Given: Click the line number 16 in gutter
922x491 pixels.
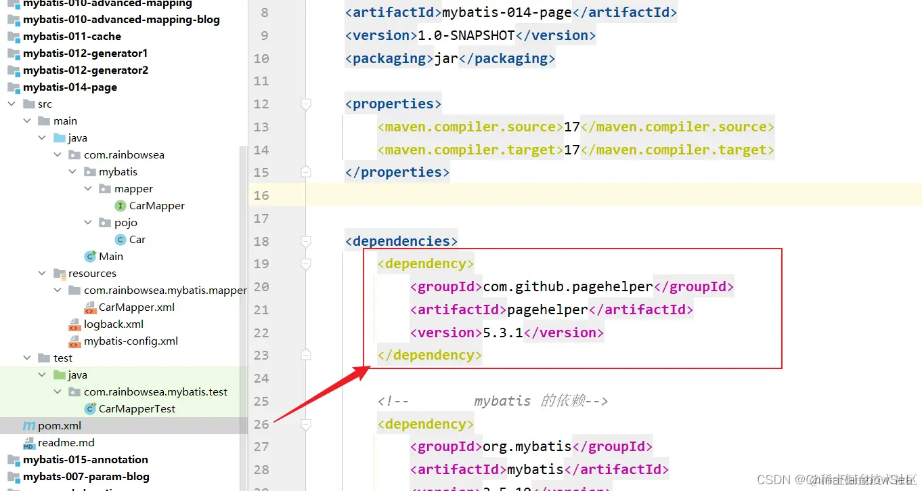Looking at the screenshot, I should tap(261, 196).
